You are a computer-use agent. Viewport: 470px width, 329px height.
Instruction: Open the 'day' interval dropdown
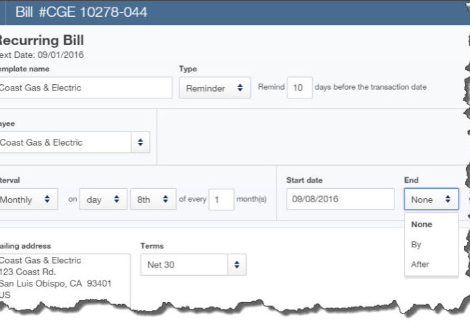point(103,199)
